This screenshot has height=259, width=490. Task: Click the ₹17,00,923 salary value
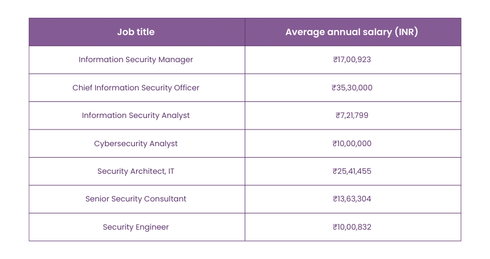(352, 60)
